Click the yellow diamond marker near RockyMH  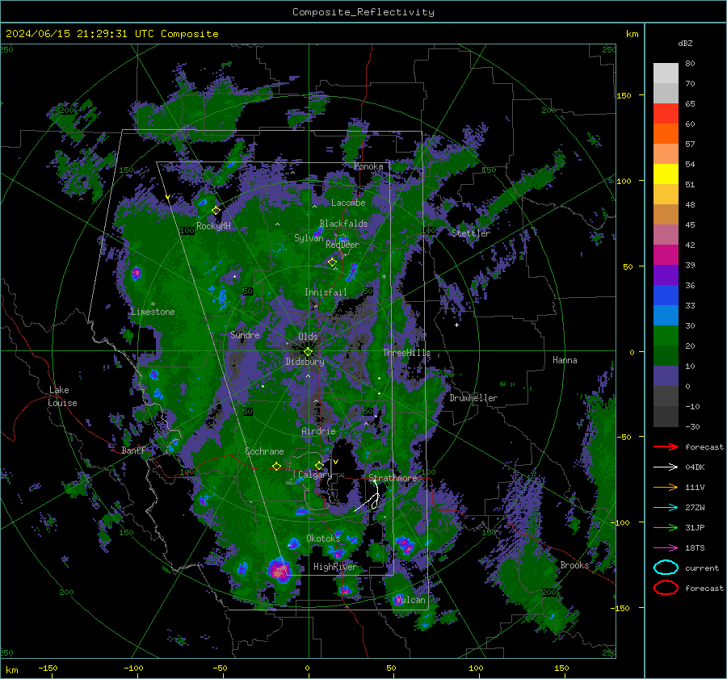click(216, 211)
